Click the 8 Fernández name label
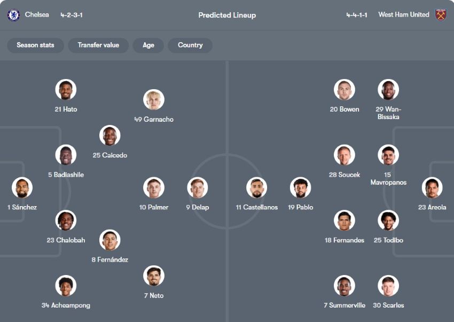 tap(110, 260)
